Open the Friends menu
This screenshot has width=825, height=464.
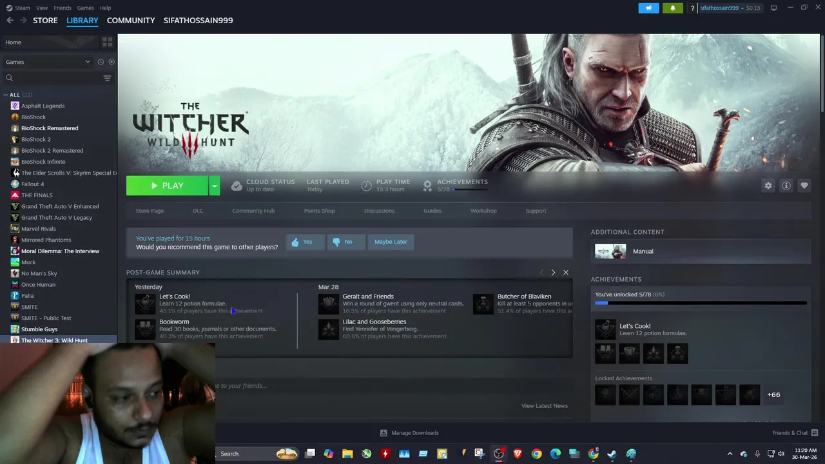pos(63,8)
